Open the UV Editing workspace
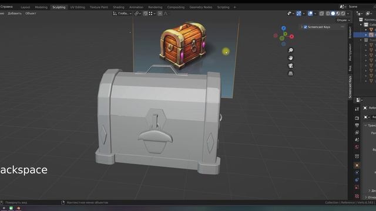Viewport: 376px width, 211px height. [x=78, y=7]
